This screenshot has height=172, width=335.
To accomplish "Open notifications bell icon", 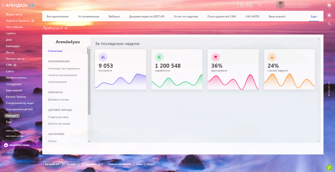I will (329, 15).
